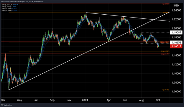Click the 1.20000 price axis label
Viewport: 184px width, 107px height.
(176, 28)
